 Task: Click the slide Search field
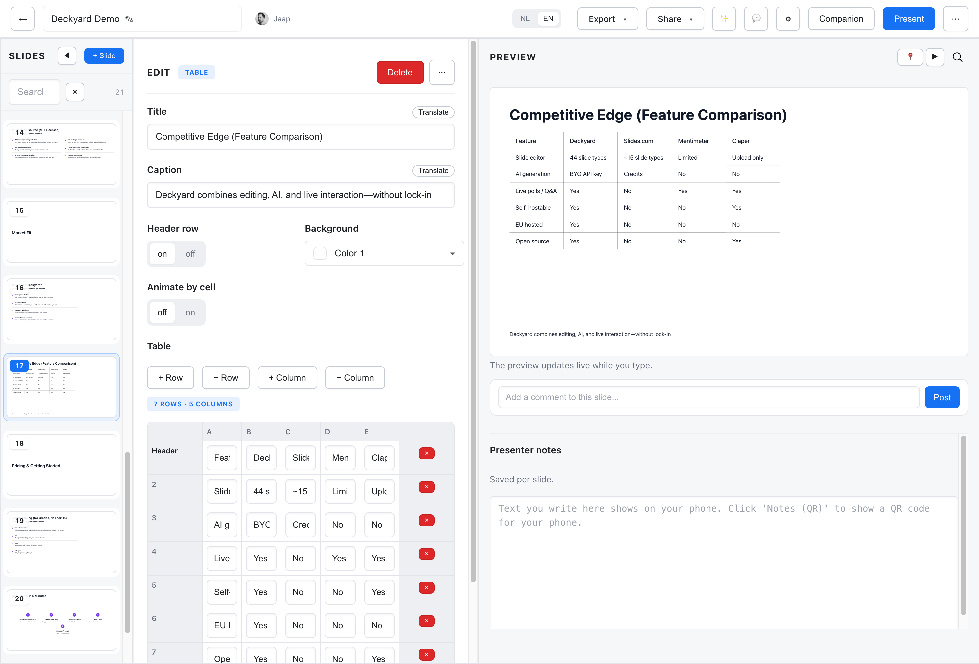point(35,92)
